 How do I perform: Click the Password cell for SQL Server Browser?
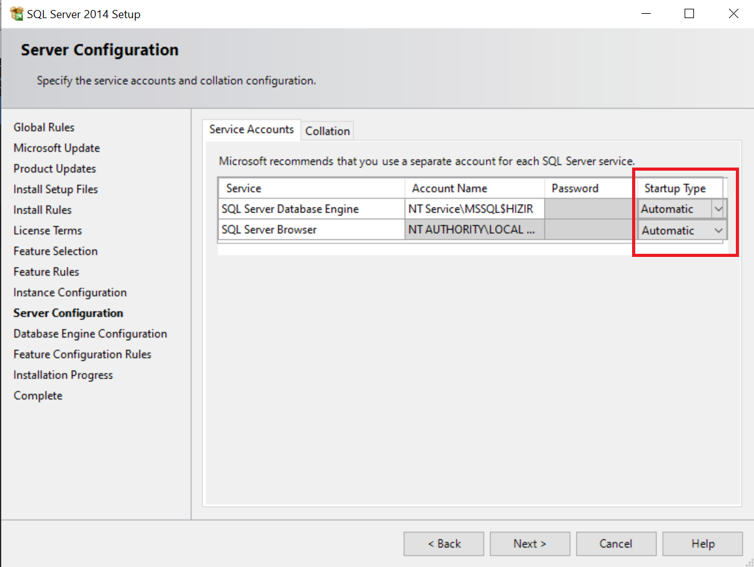pyautogui.click(x=588, y=230)
